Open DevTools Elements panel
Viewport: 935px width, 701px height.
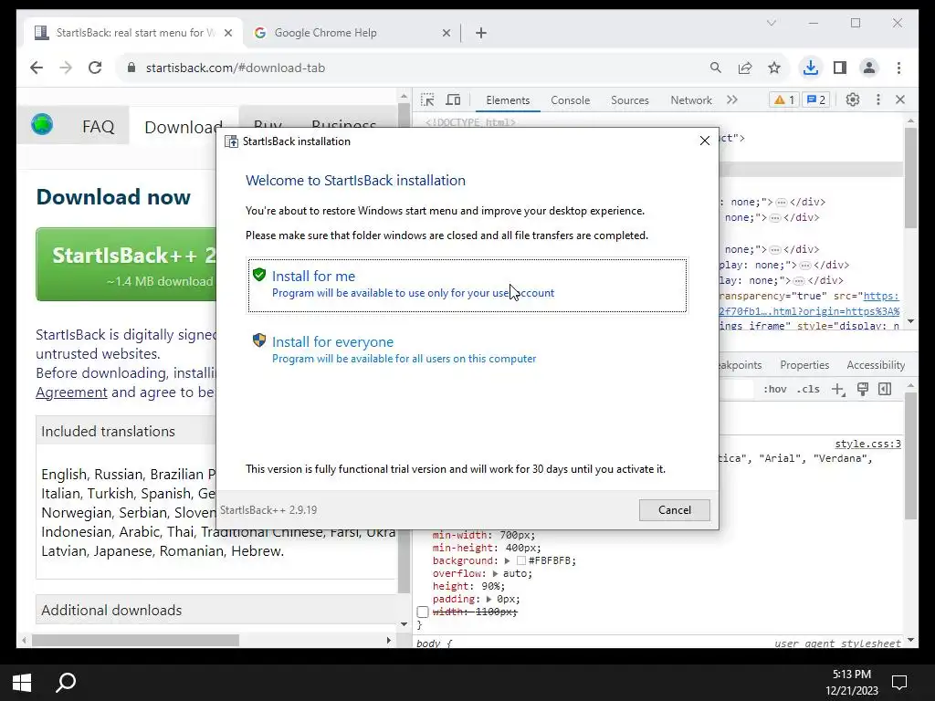coord(508,100)
